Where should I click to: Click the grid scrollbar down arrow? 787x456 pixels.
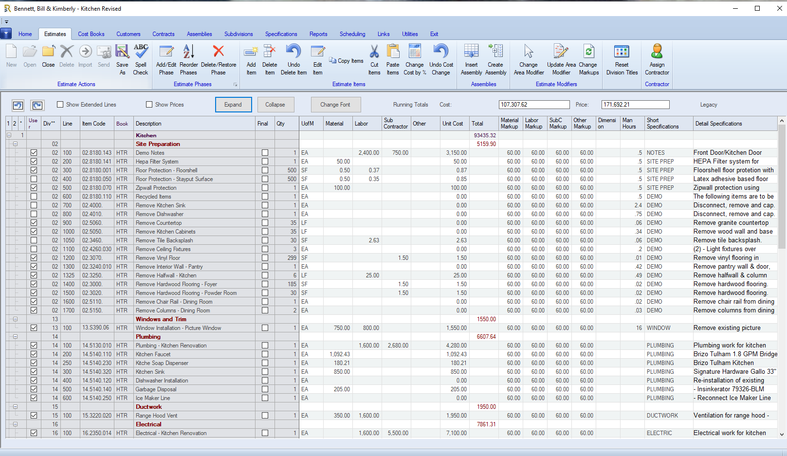[782, 435]
